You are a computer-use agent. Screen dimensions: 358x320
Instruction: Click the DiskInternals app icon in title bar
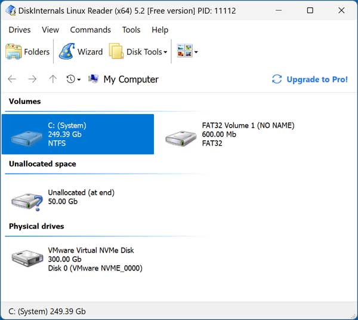pyautogui.click(x=11, y=11)
